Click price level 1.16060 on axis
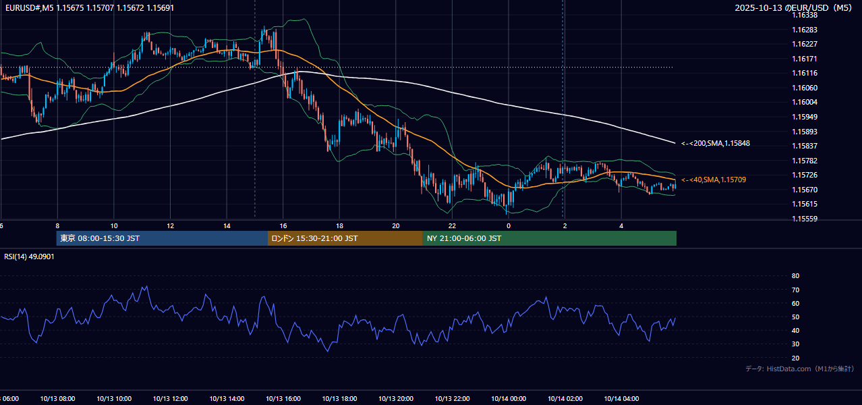 point(804,88)
